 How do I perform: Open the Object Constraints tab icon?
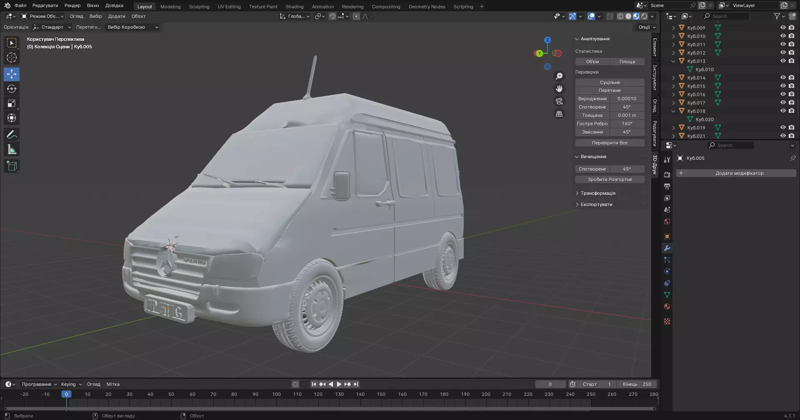pyautogui.click(x=667, y=283)
